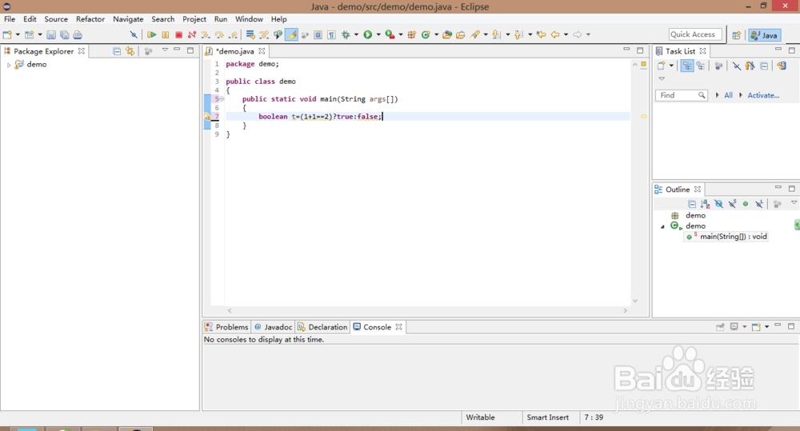
Task: Click the New Task icon in Task List
Action: [x=662, y=66]
